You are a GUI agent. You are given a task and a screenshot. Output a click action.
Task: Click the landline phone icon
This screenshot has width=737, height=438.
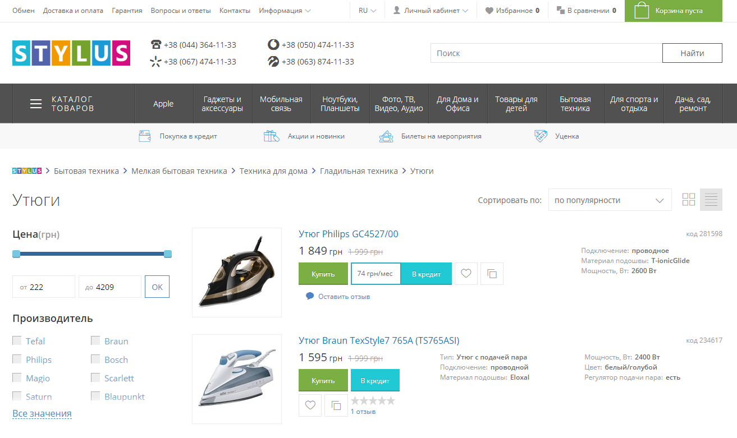coord(156,45)
